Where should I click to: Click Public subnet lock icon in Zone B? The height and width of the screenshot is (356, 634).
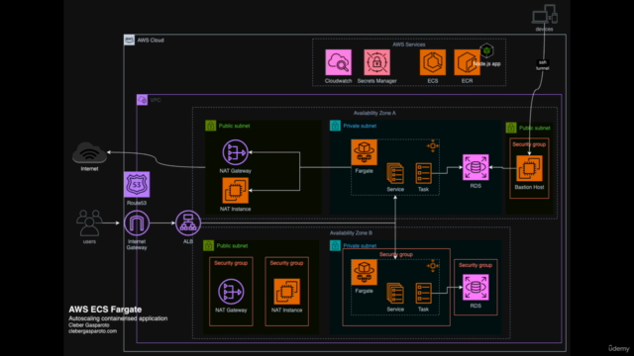[x=208, y=245]
